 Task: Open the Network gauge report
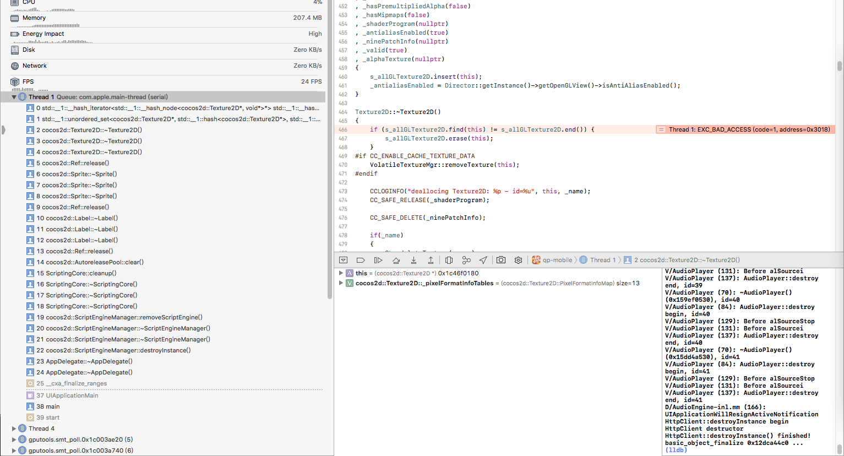click(166, 66)
